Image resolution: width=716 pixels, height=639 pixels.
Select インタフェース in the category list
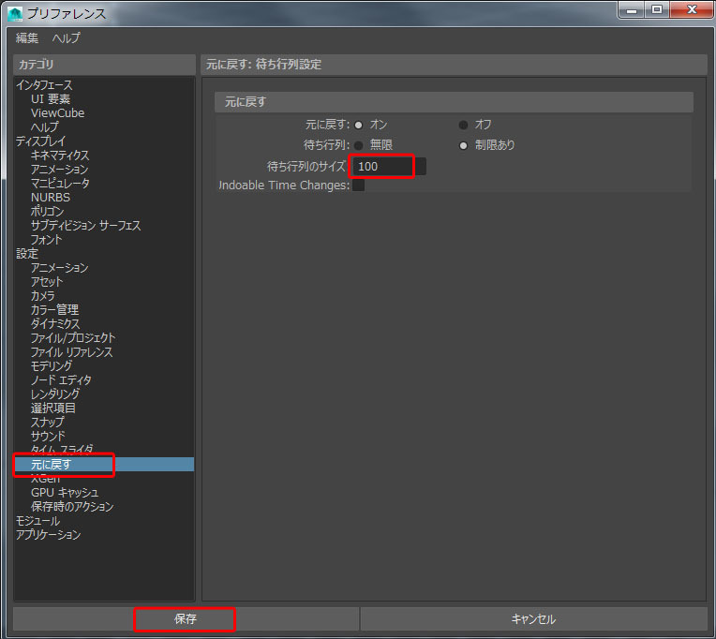pos(44,85)
